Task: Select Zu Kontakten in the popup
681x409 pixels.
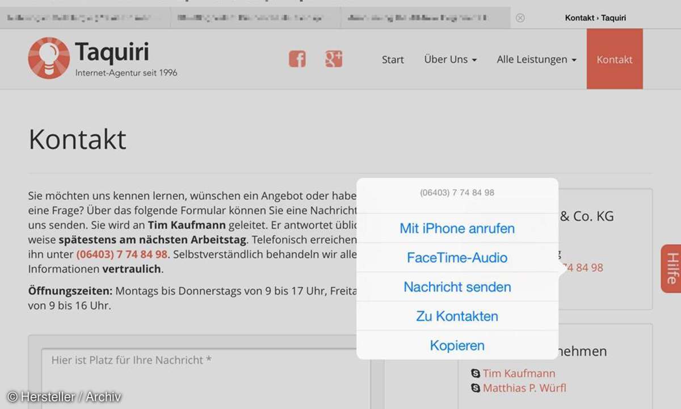Action: pyautogui.click(x=457, y=316)
